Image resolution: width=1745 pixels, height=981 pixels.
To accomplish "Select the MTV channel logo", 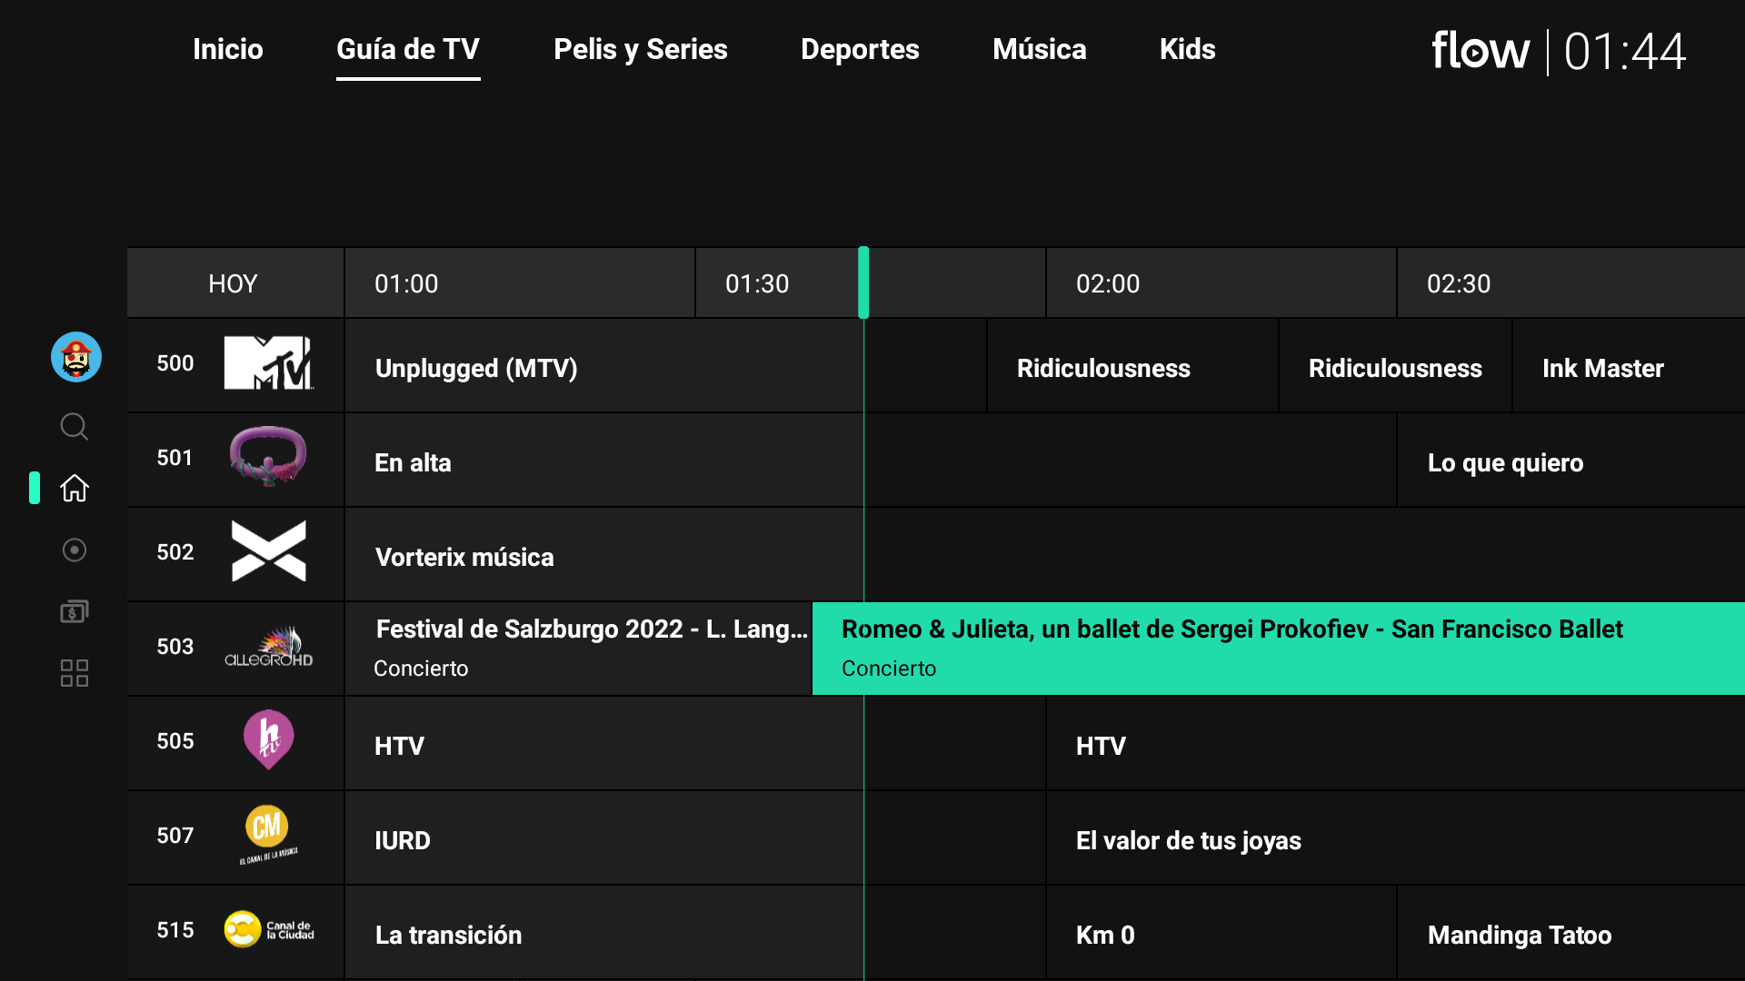I will (268, 363).
